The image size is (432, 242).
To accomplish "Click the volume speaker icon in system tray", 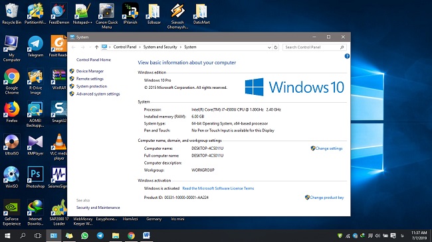I will click(378, 235).
